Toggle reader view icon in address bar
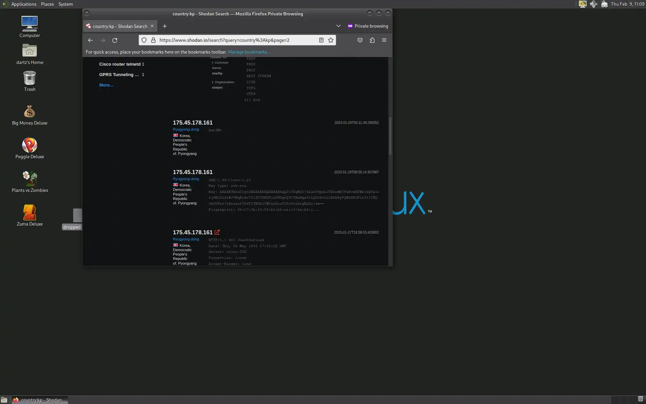This screenshot has height=404, width=646. click(x=321, y=40)
